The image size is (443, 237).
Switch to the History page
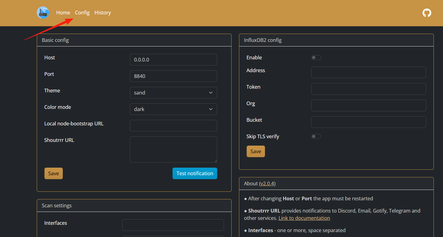point(103,13)
